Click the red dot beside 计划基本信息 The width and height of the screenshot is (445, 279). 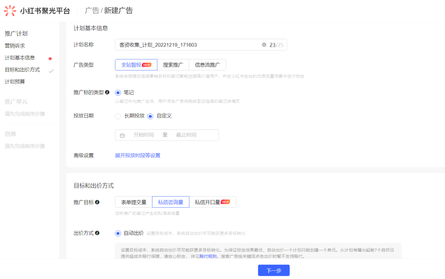click(x=50, y=58)
